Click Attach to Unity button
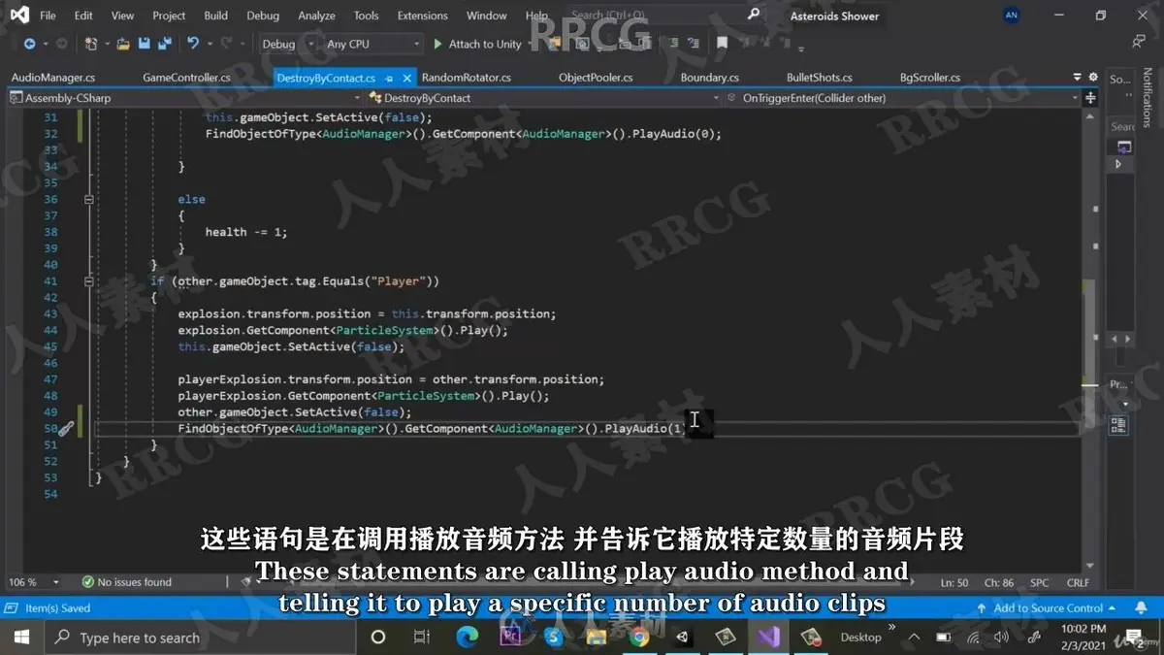 (x=477, y=44)
